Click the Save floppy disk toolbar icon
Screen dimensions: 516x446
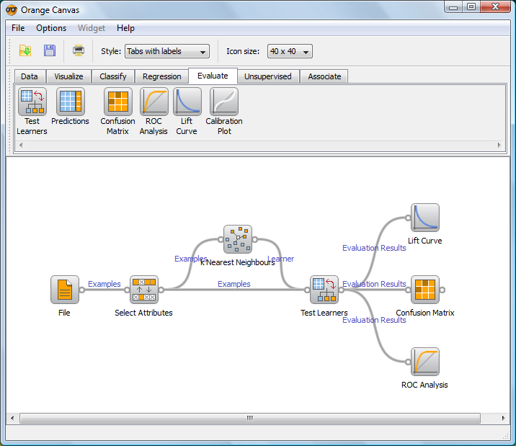[x=50, y=50]
